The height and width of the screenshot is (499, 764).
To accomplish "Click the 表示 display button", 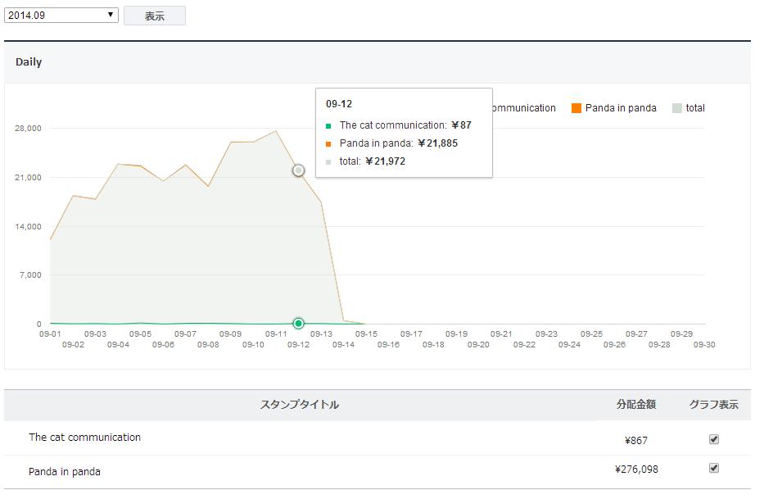I will pyautogui.click(x=155, y=16).
